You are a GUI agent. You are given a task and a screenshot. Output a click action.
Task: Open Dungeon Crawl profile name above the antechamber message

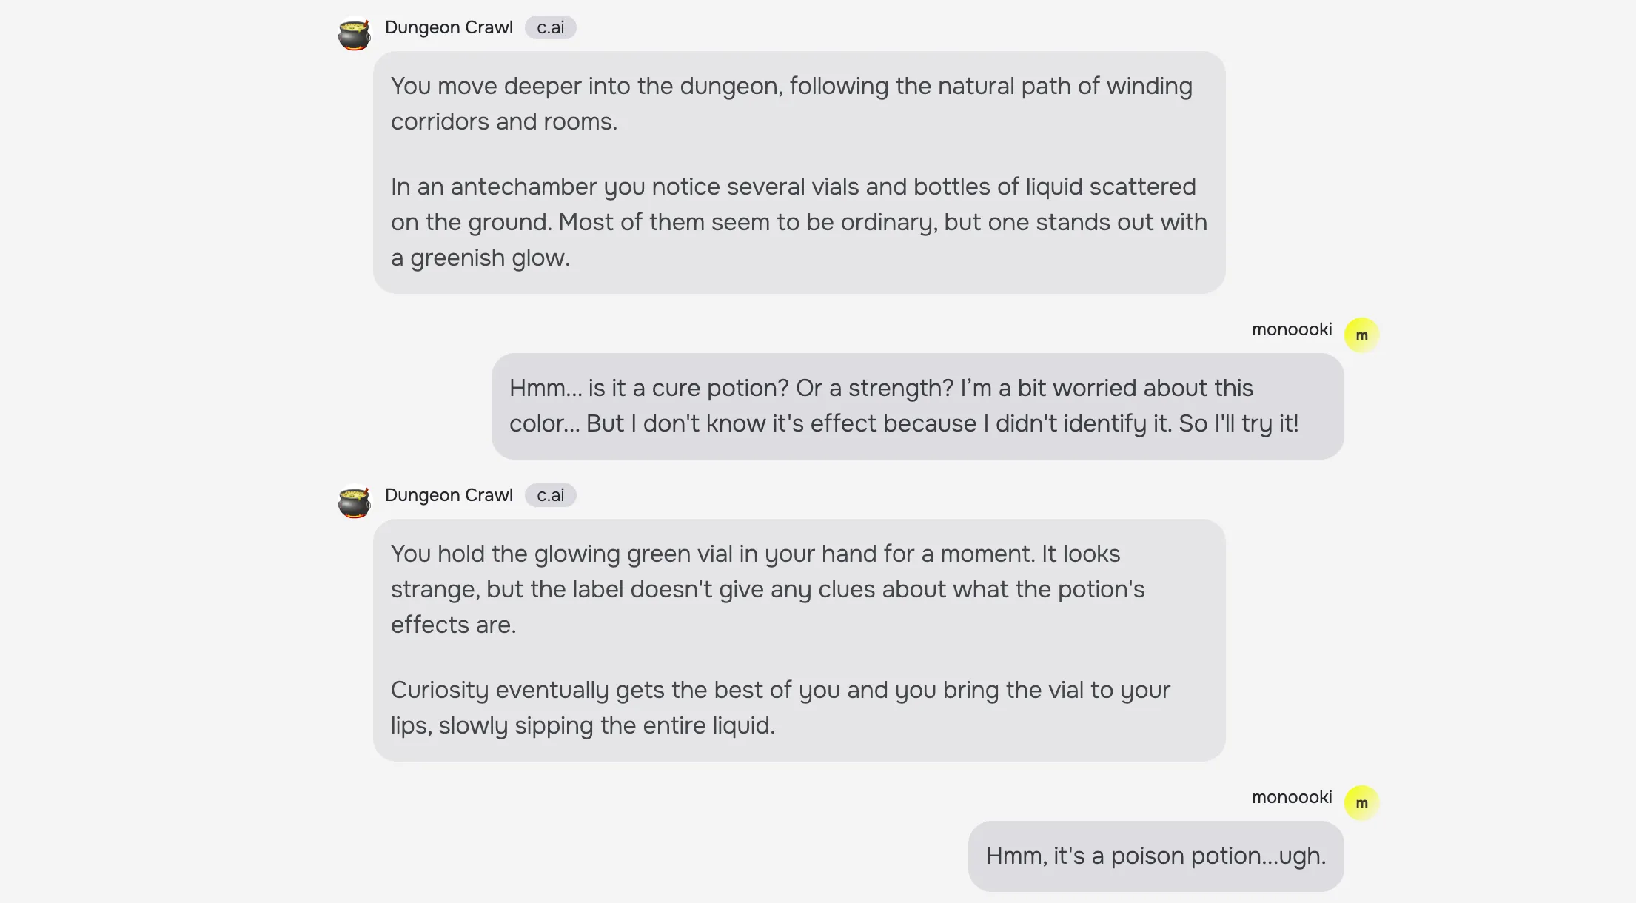click(x=449, y=28)
